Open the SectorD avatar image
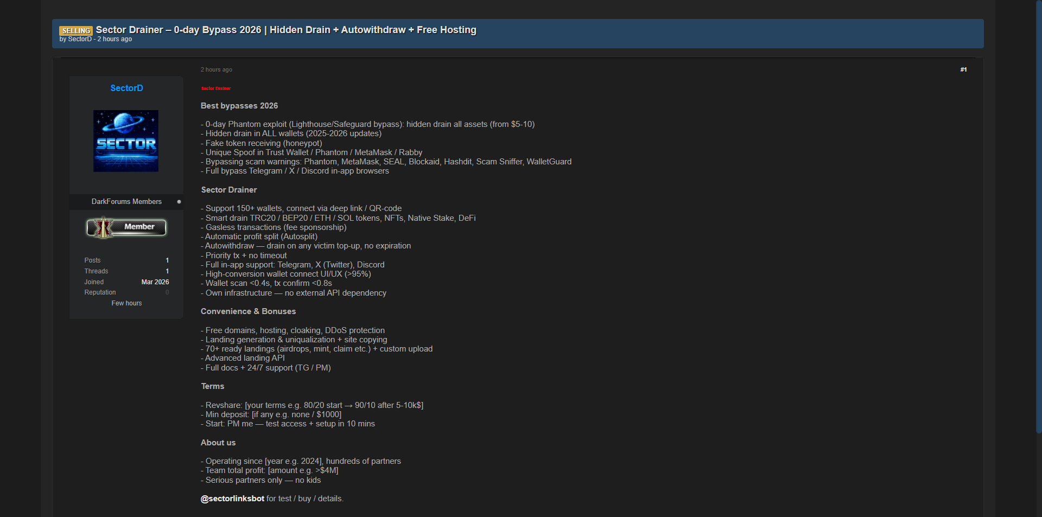1042x517 pixels. [x=126, y=141]
